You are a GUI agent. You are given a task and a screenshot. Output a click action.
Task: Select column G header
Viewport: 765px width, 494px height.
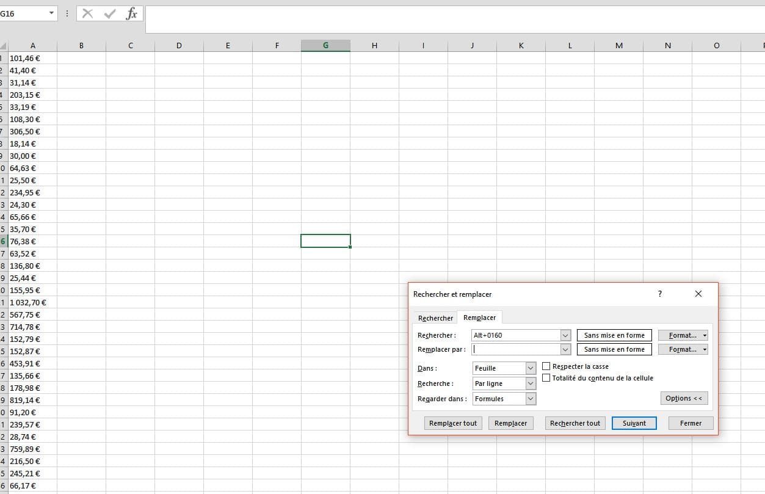coord(325,46)
